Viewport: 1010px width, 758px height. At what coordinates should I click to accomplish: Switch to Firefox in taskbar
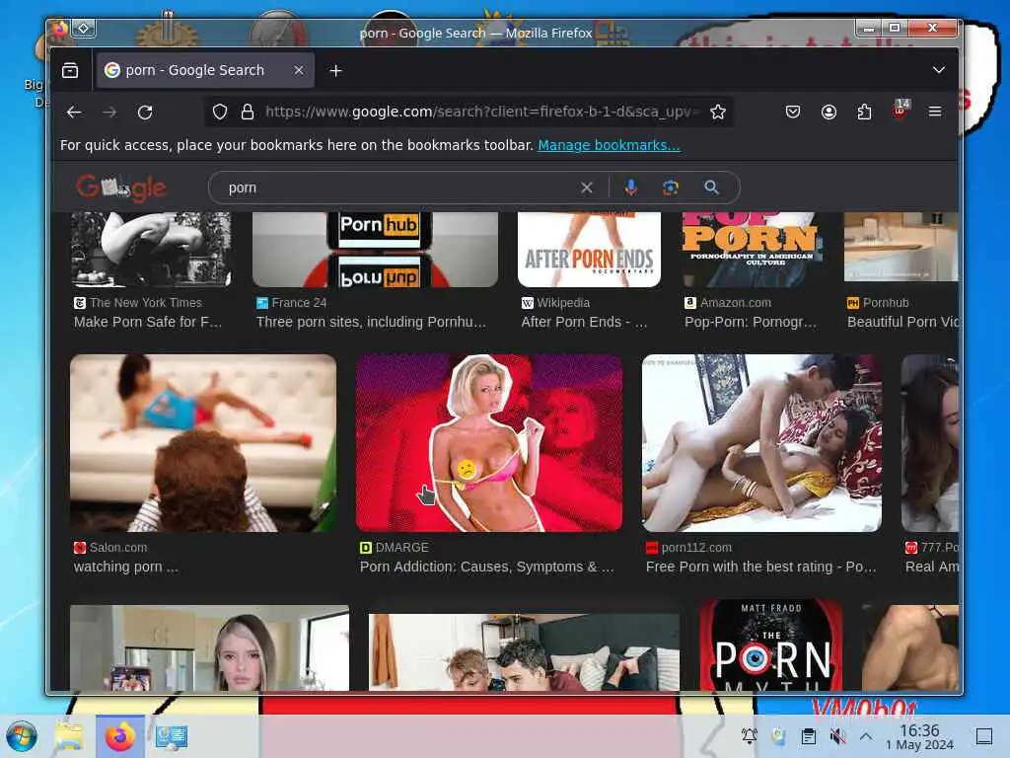tap(119, 736)
